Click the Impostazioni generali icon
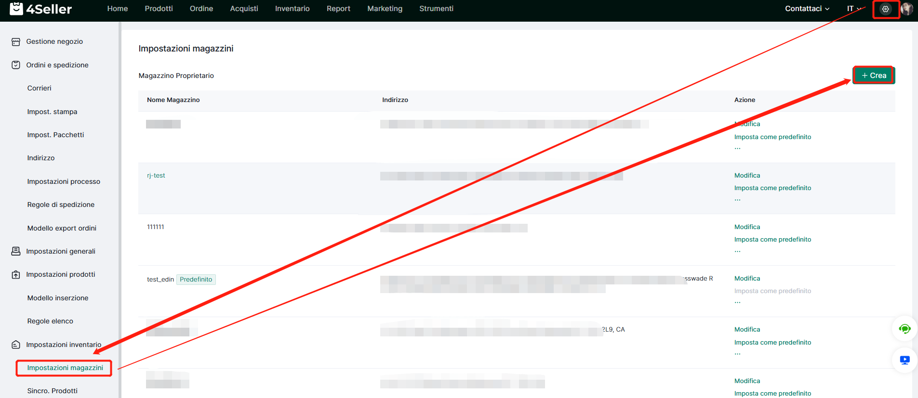The image size is (918, 398). 16,251
